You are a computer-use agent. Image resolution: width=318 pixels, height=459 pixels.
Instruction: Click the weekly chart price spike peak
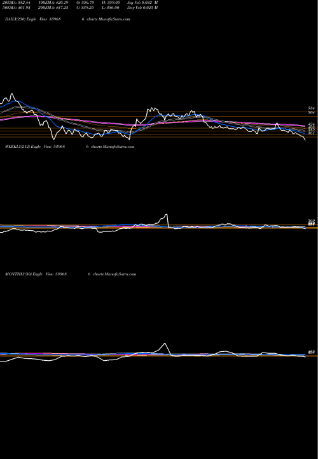[167, 214]
